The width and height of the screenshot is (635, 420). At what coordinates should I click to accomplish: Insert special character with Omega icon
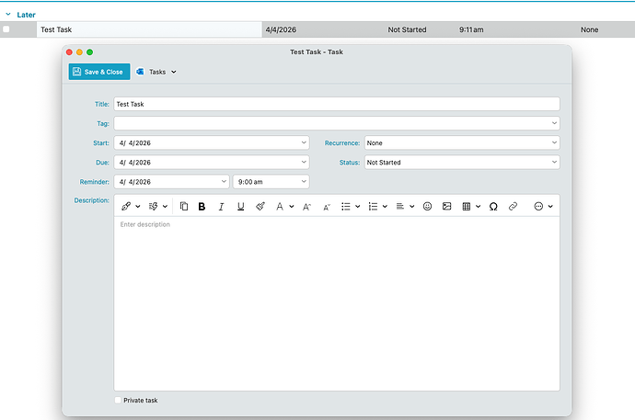tap(493, 207)
